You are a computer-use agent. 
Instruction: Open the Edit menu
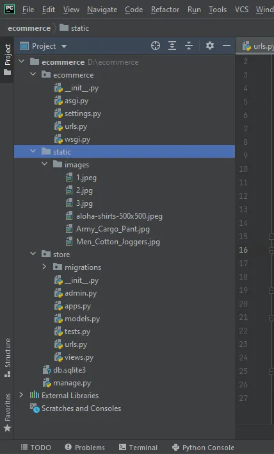49,10
